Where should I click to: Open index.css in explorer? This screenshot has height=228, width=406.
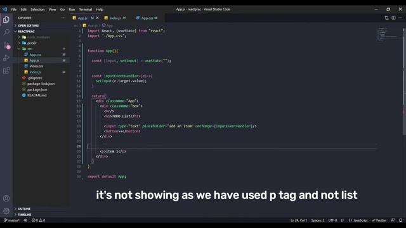[x=36, y=66]
